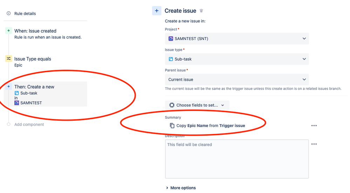Click 'Copy Epic Name from Trigger issue'
350x193 pixels.
tap(211, 126)
